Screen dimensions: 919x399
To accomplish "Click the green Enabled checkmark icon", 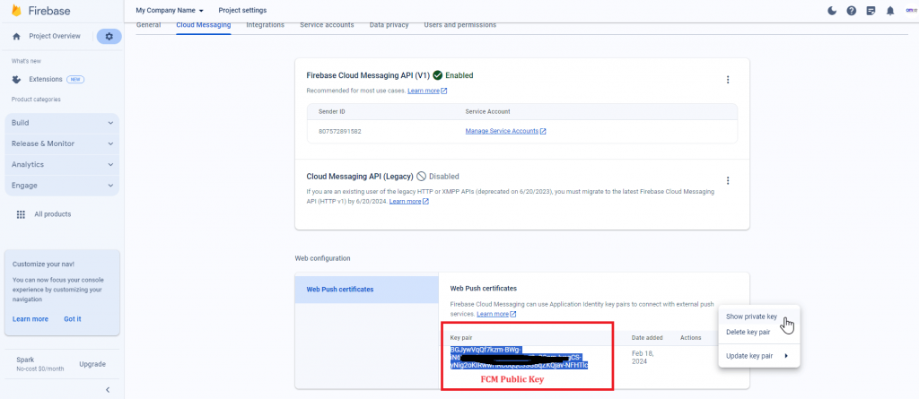I will coord(437,75).
